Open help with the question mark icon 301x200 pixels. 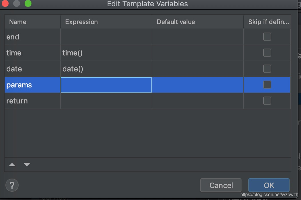[x=12, y=185]
